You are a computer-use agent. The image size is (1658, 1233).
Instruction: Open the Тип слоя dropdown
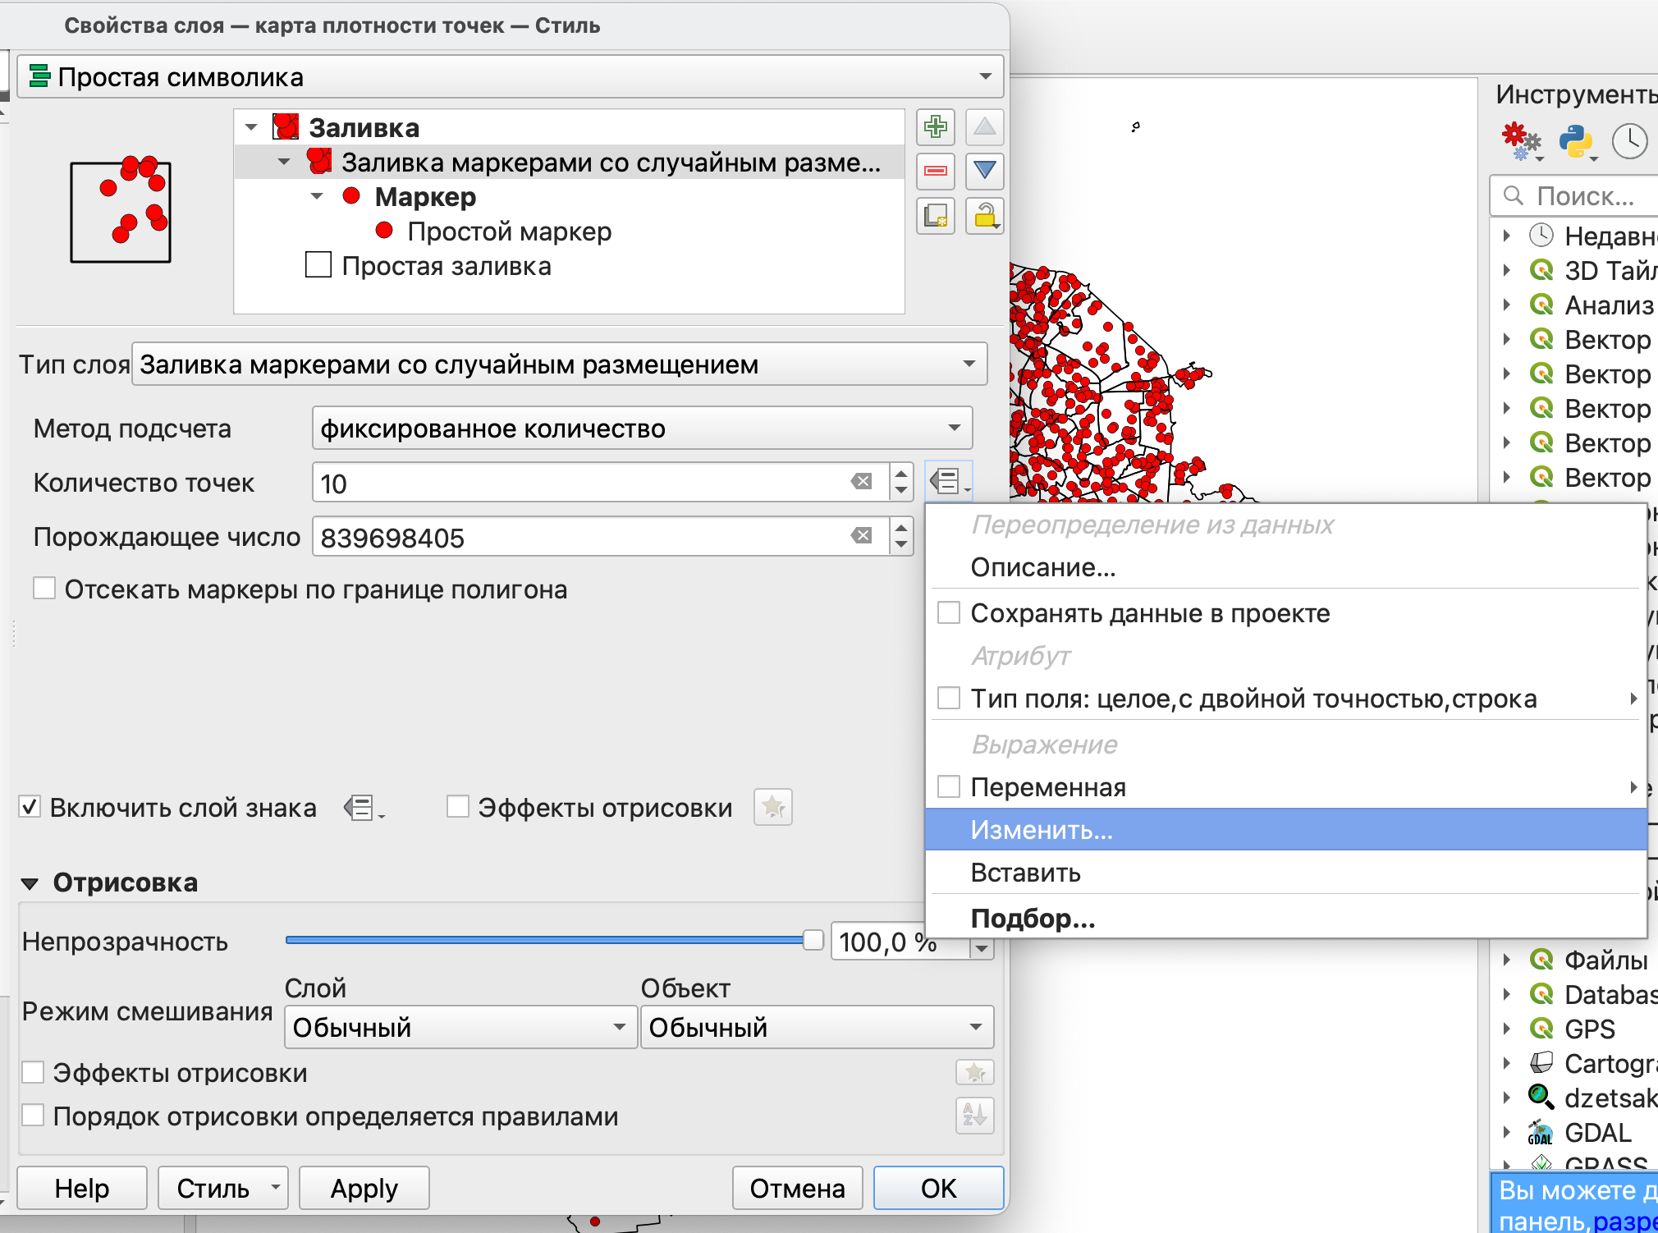(x=559, y=364)
